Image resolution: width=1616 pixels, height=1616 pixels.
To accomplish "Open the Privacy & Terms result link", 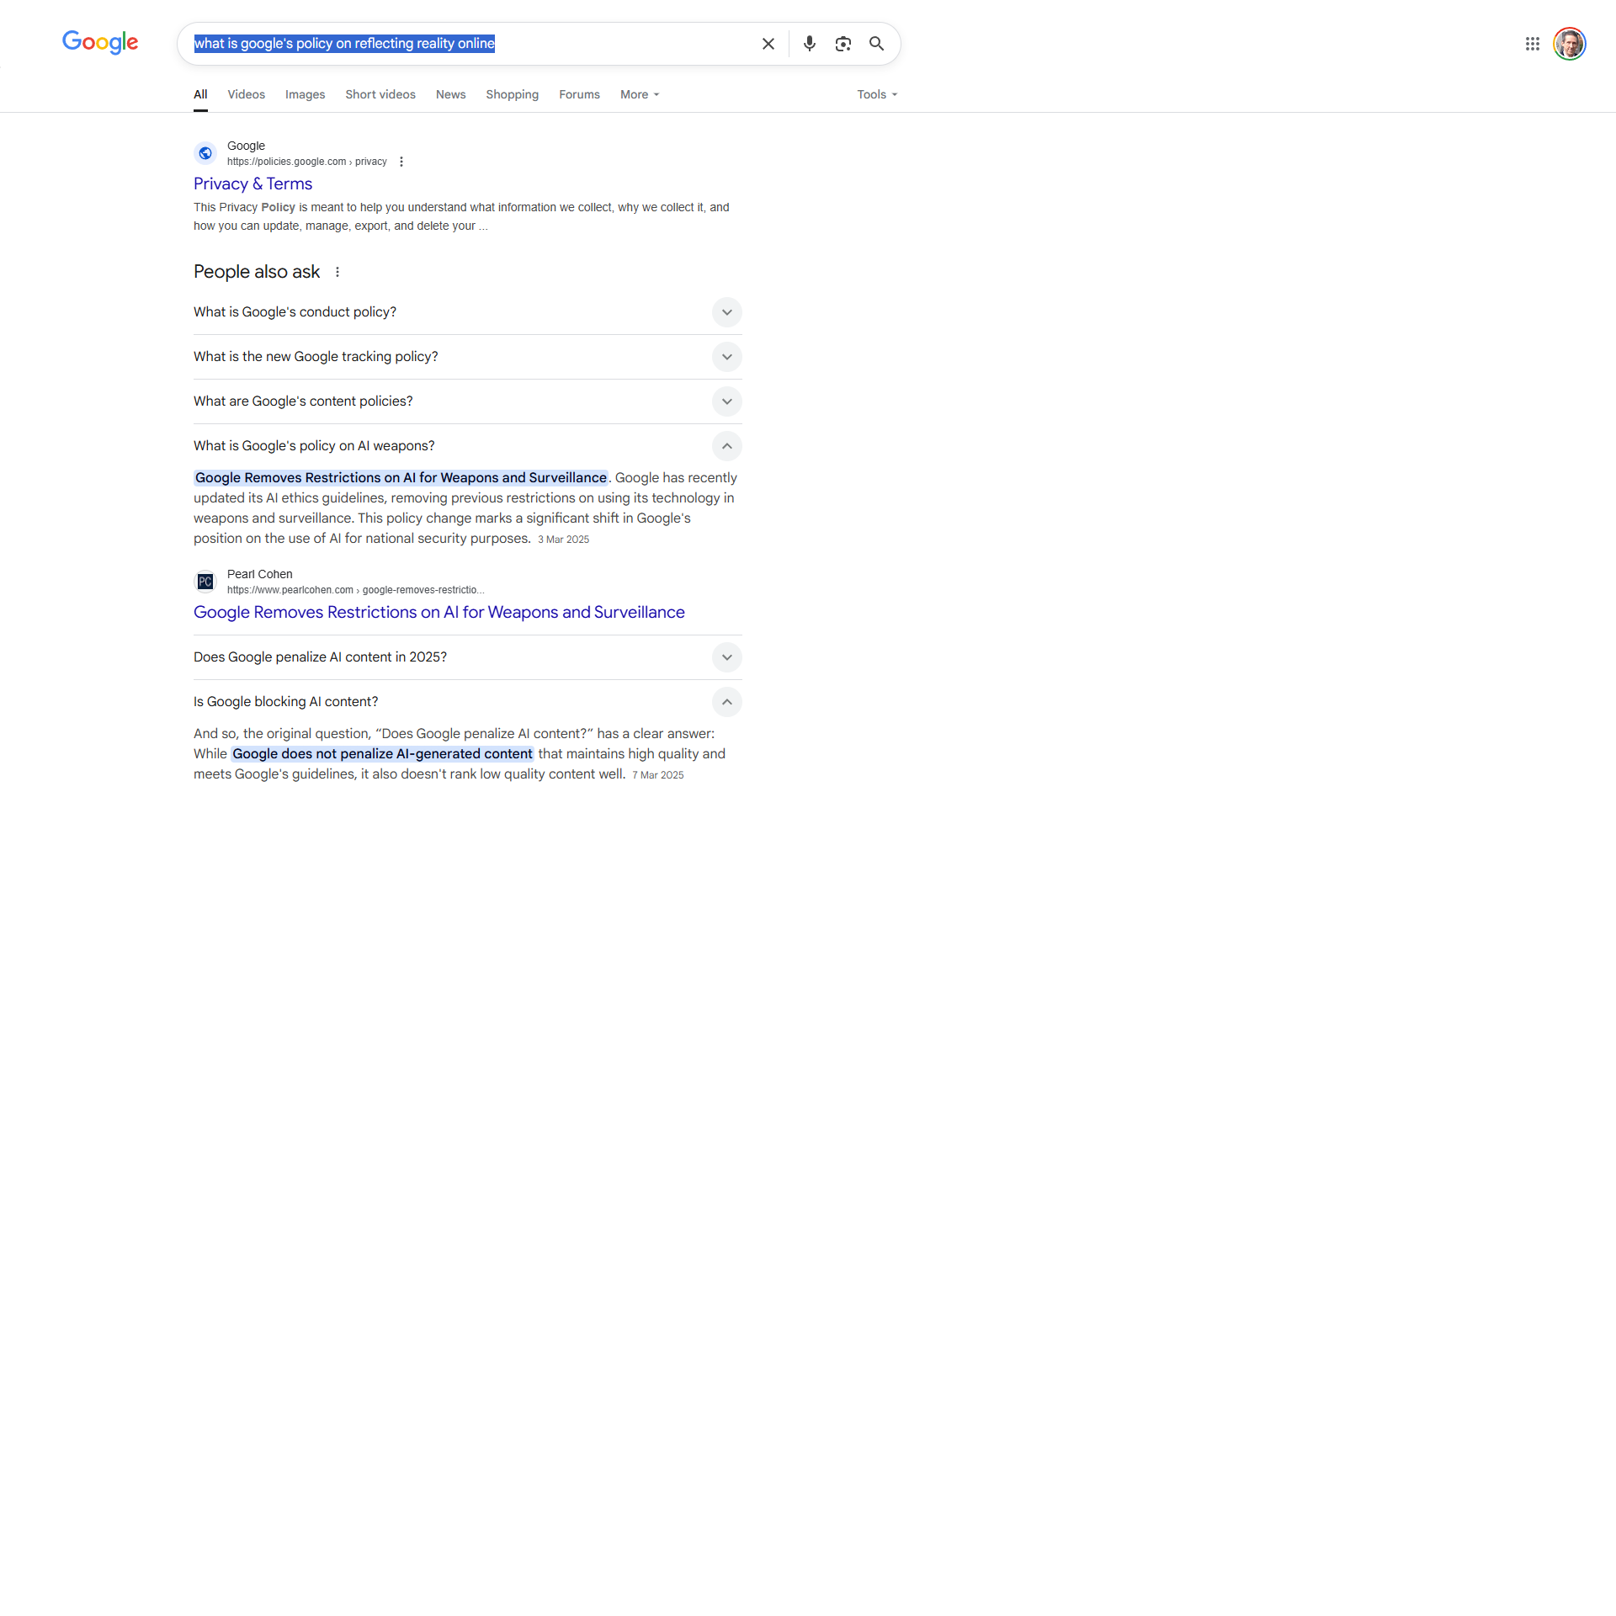I will 252,183.
